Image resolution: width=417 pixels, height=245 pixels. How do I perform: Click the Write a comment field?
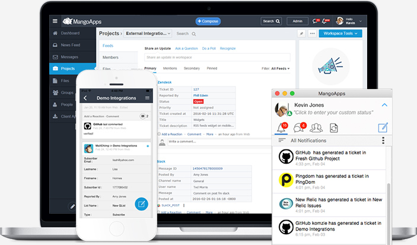[x=219, y=142]
